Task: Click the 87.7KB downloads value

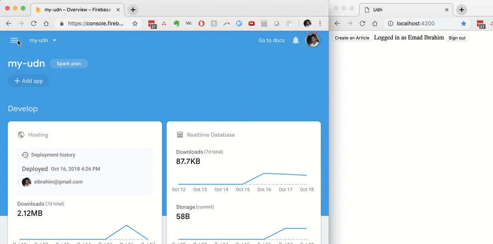Action: [188, 161]
